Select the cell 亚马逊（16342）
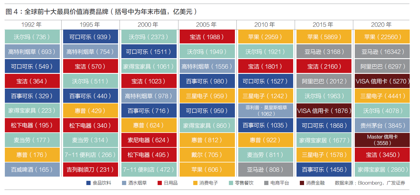This screenshot has height=195, width=420. click(x=382, y=52)
